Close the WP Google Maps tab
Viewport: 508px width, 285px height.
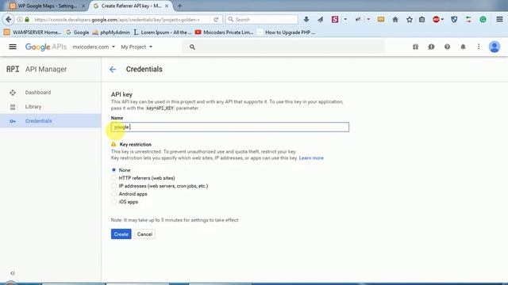83,6
